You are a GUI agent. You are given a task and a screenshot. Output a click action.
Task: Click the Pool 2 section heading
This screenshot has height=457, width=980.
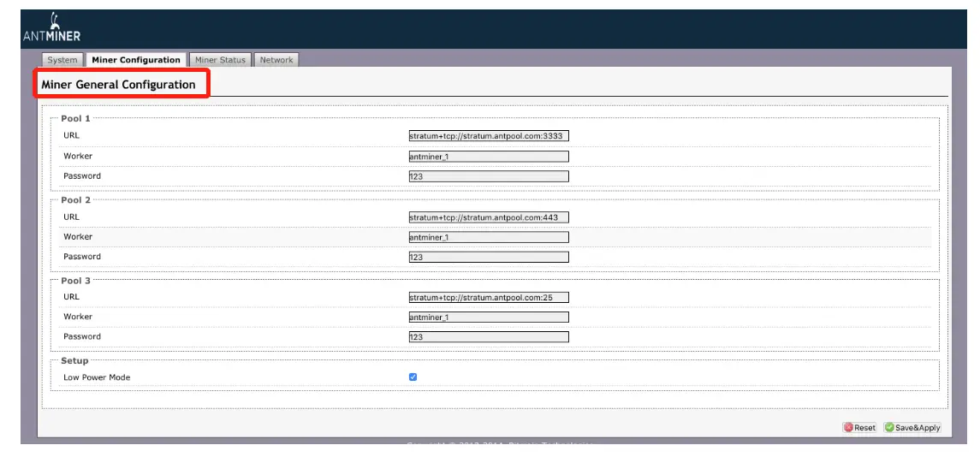point(75,200)
